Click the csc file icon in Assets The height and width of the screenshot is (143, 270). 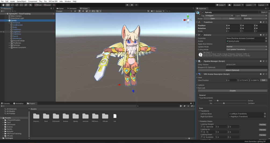115,116
